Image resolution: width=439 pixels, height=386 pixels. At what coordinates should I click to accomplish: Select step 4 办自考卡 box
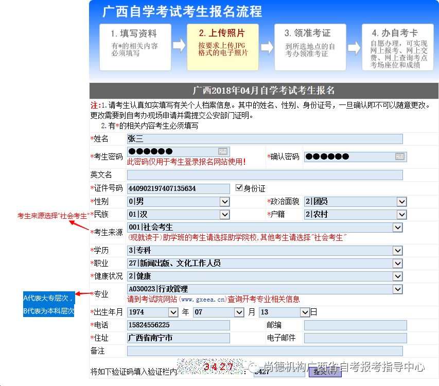pyautogui.click(x=397, y=47)
